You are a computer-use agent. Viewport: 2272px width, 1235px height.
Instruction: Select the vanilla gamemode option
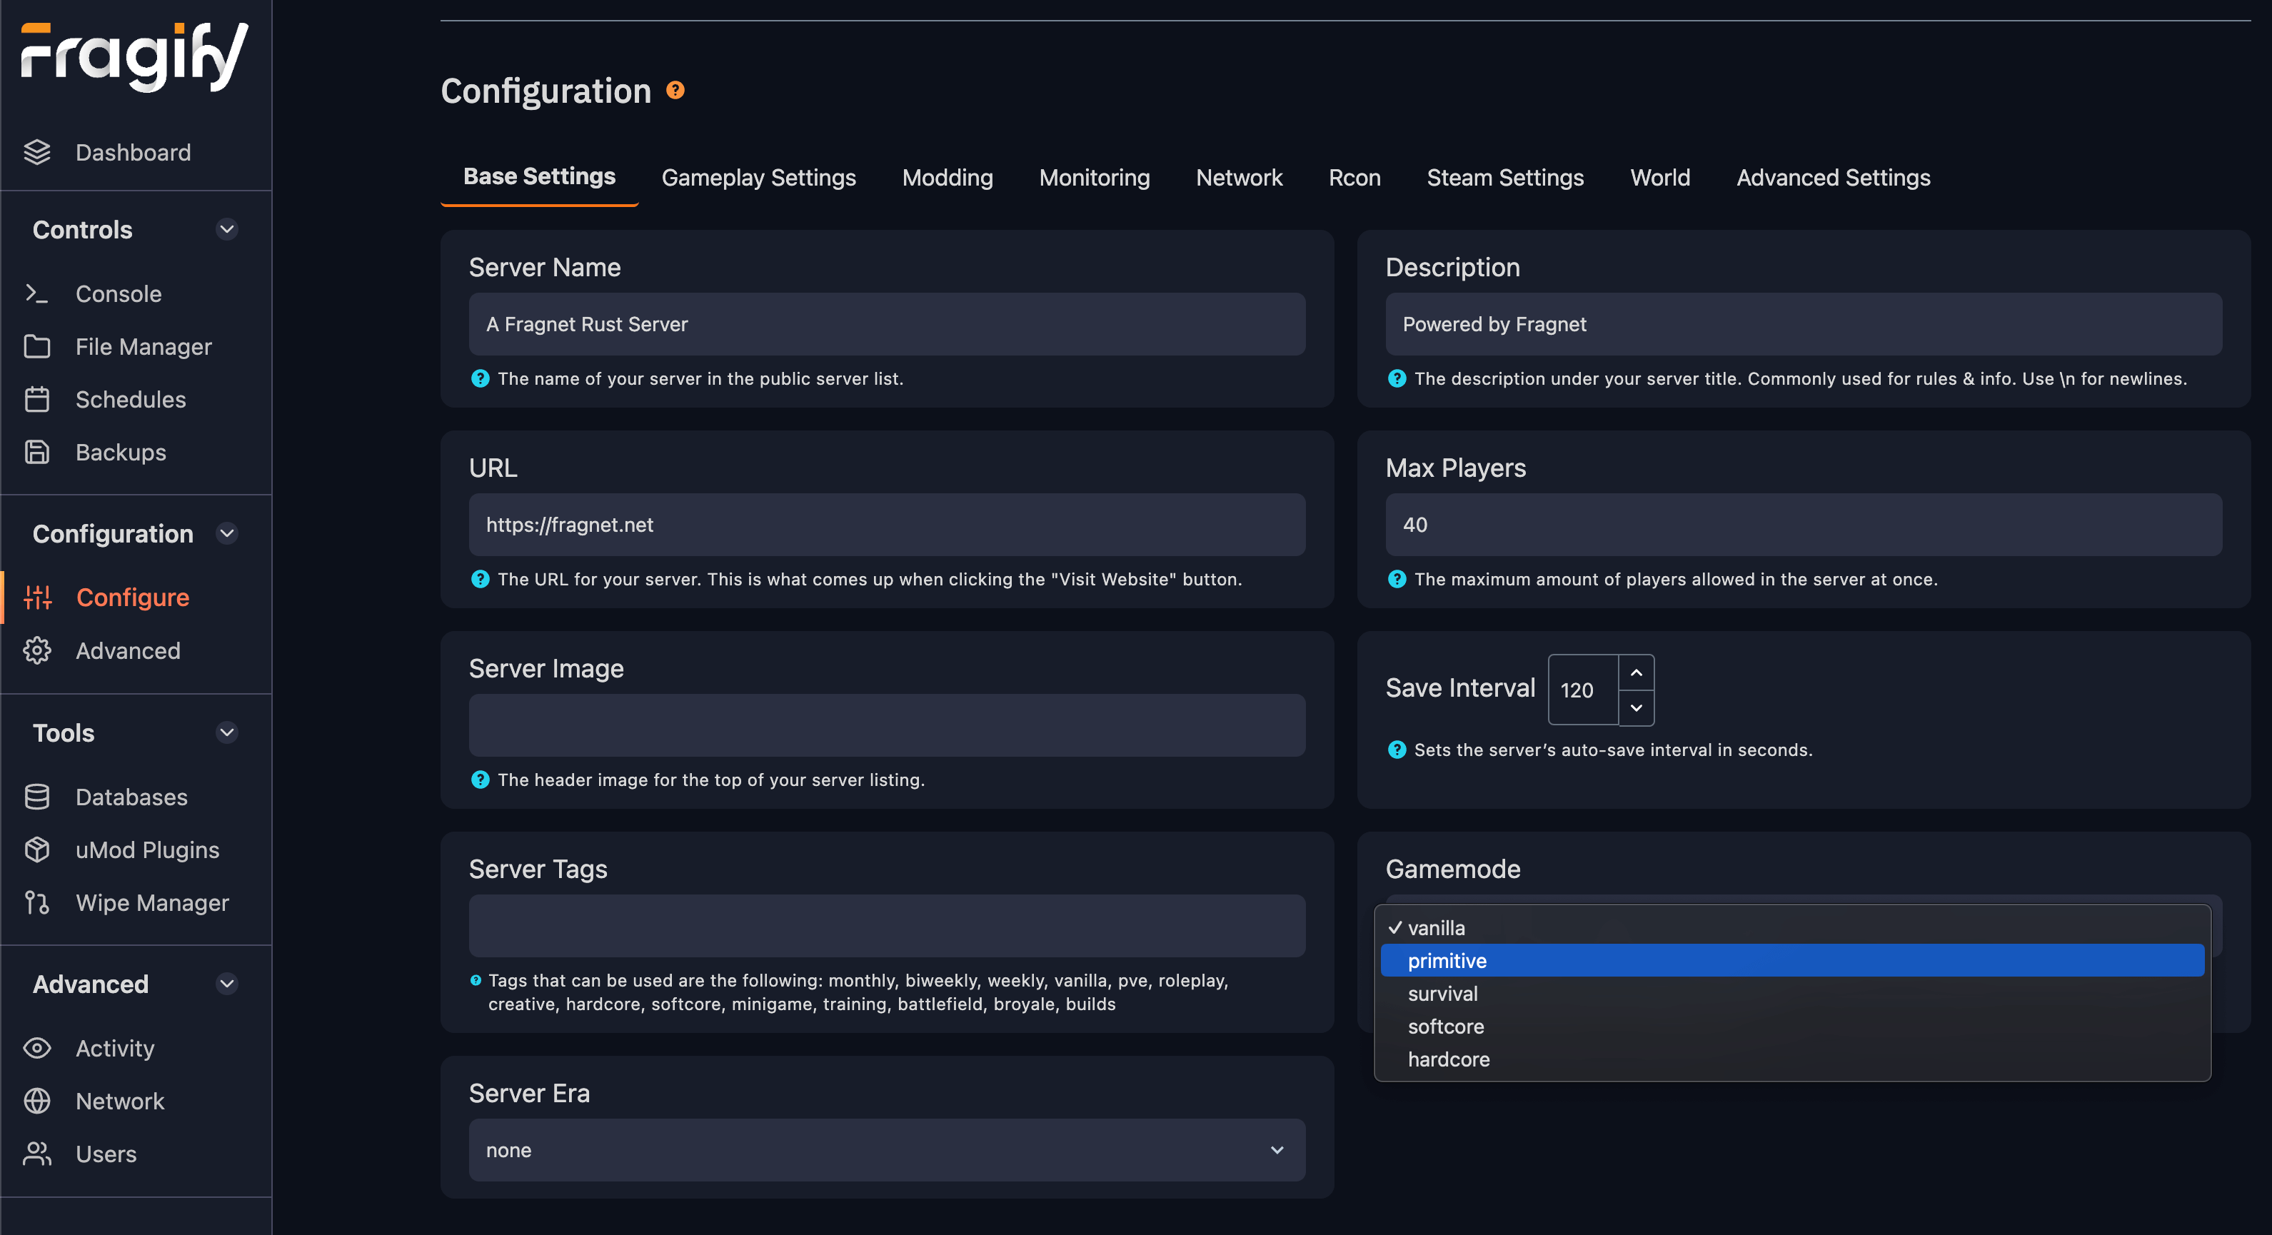(1436, 927)
